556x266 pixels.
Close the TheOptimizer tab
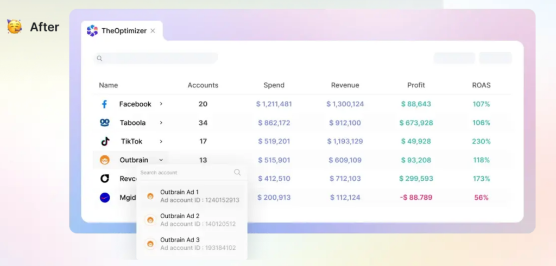[153, 31]
